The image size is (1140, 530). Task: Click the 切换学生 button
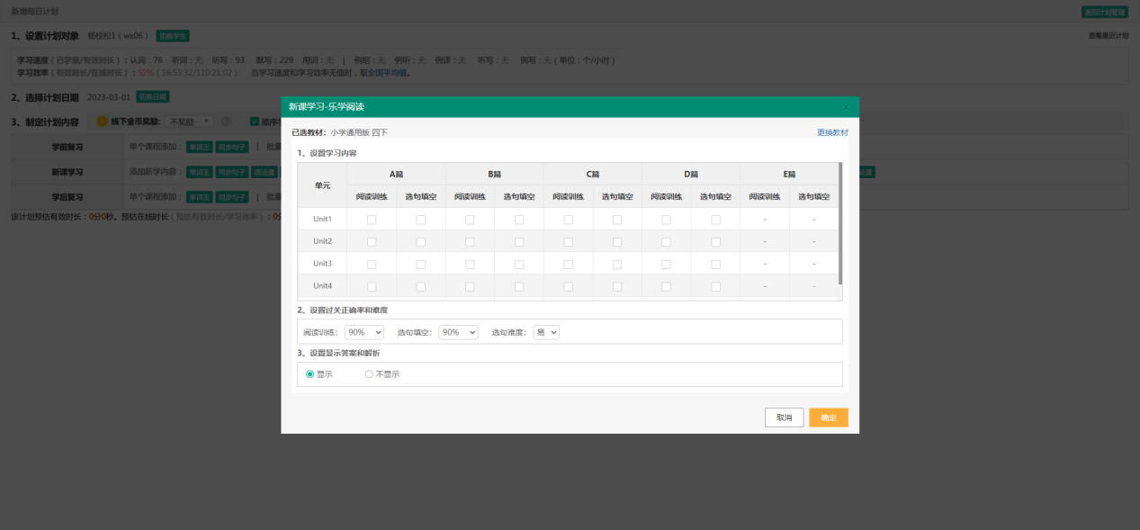(x=173, y=36)
